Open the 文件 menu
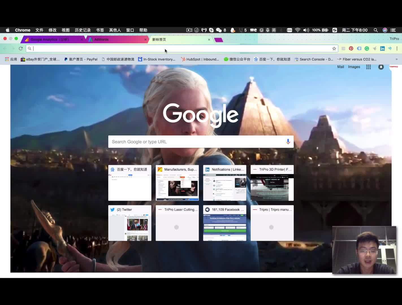 pyautogui.click(x=39, y=30)
